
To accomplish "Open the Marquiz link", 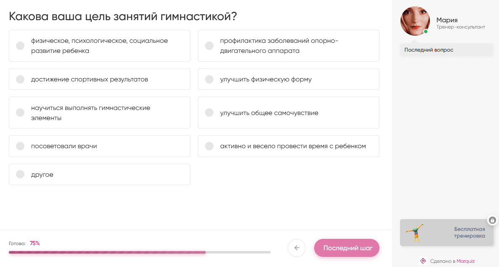I will coord(465,261).
